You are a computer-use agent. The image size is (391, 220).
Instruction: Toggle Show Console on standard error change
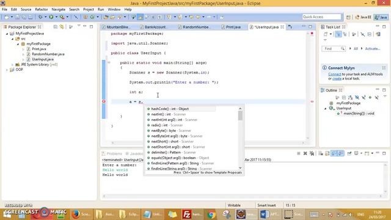click(x=341, y=153)
